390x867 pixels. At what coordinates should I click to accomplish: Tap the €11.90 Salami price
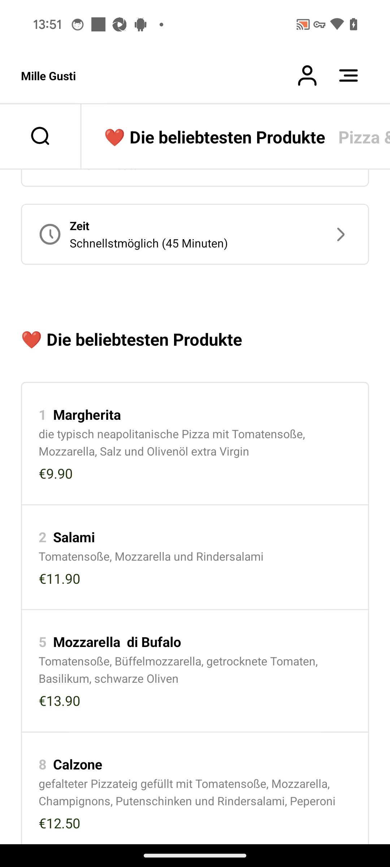tap(60, 579)
